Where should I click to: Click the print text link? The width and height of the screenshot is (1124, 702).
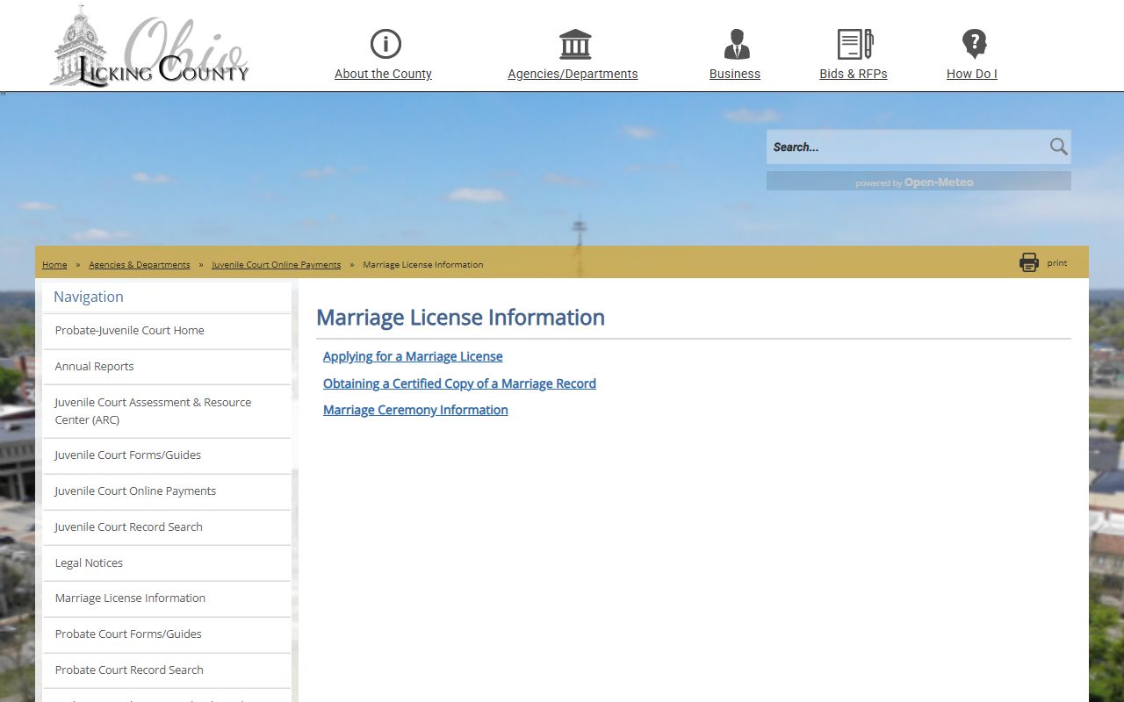pyautogui.click(x=1057, y=262)
